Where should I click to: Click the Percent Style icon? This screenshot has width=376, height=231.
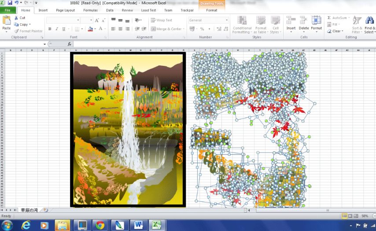[202, 29]
